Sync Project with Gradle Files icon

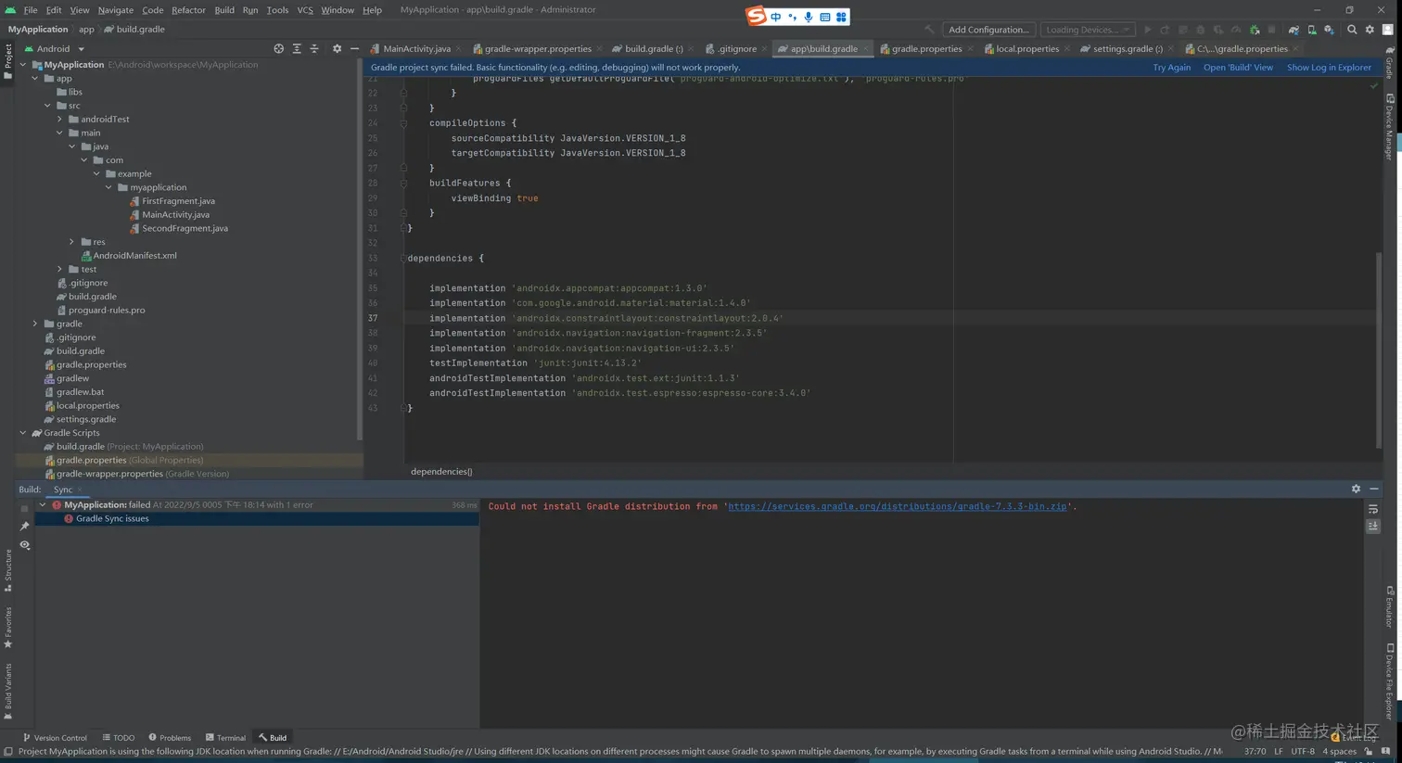(x=1294, y=30)
